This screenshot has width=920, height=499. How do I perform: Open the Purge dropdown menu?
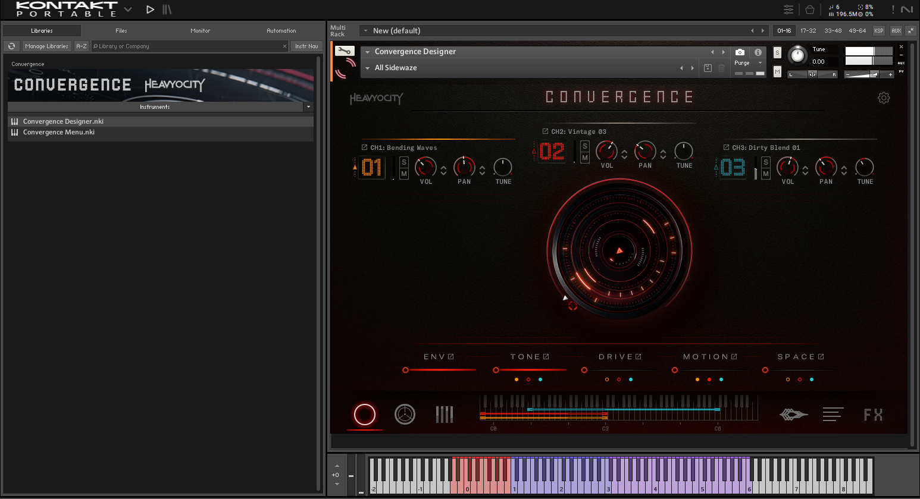(x=749, y=63)
